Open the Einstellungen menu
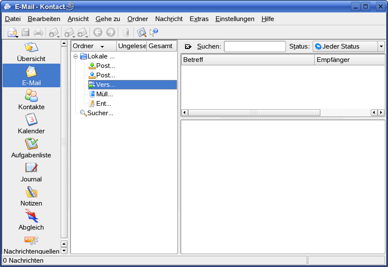 coord(235,19)
